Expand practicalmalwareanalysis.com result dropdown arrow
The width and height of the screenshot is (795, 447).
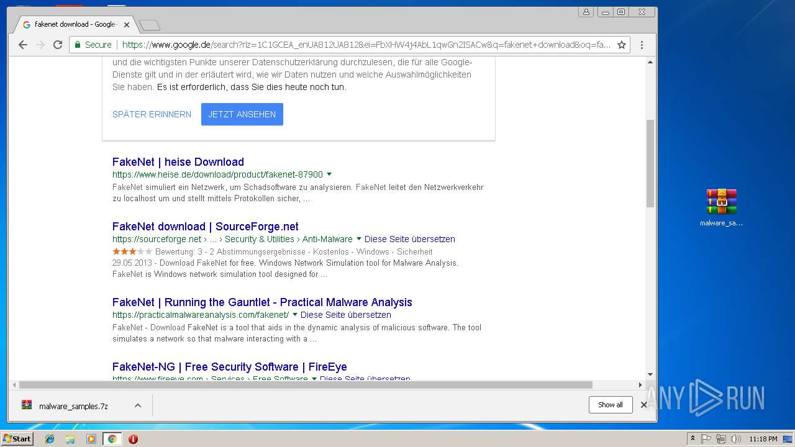click(x=295, y=315)
